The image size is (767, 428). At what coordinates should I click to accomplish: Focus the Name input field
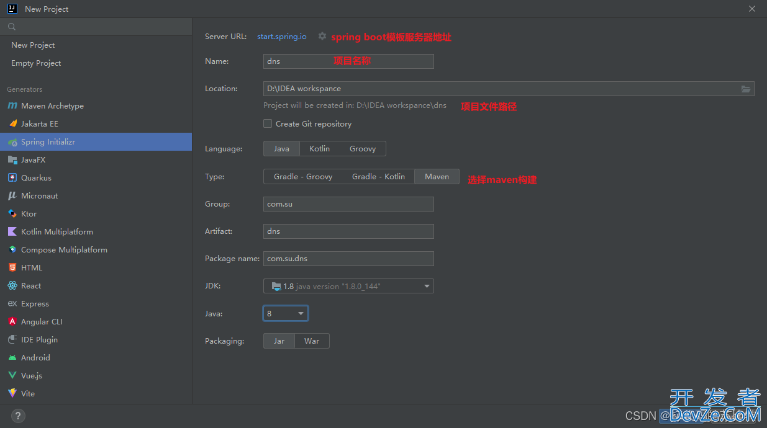pos(348,61)
